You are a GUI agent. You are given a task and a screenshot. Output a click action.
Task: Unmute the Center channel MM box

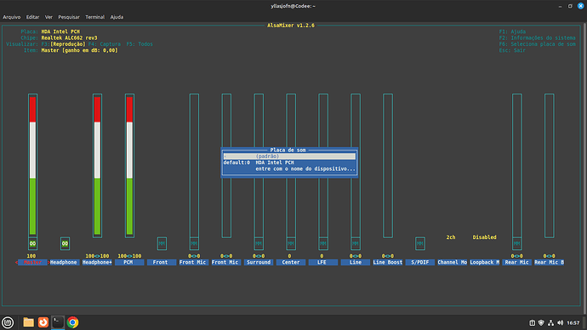coord(291,243)
